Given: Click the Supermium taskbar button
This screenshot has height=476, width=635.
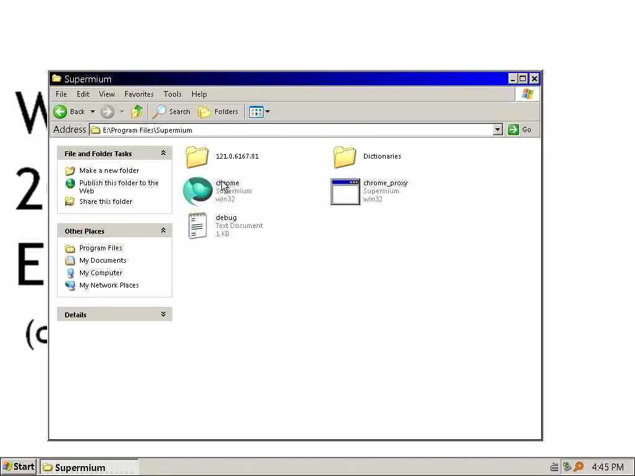Looking at the screenshot, I should pyautogui.click(x=89, y=467).
